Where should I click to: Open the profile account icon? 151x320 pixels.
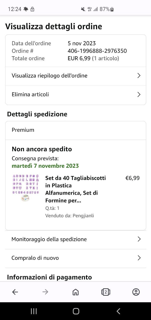(x=136, y=292)
